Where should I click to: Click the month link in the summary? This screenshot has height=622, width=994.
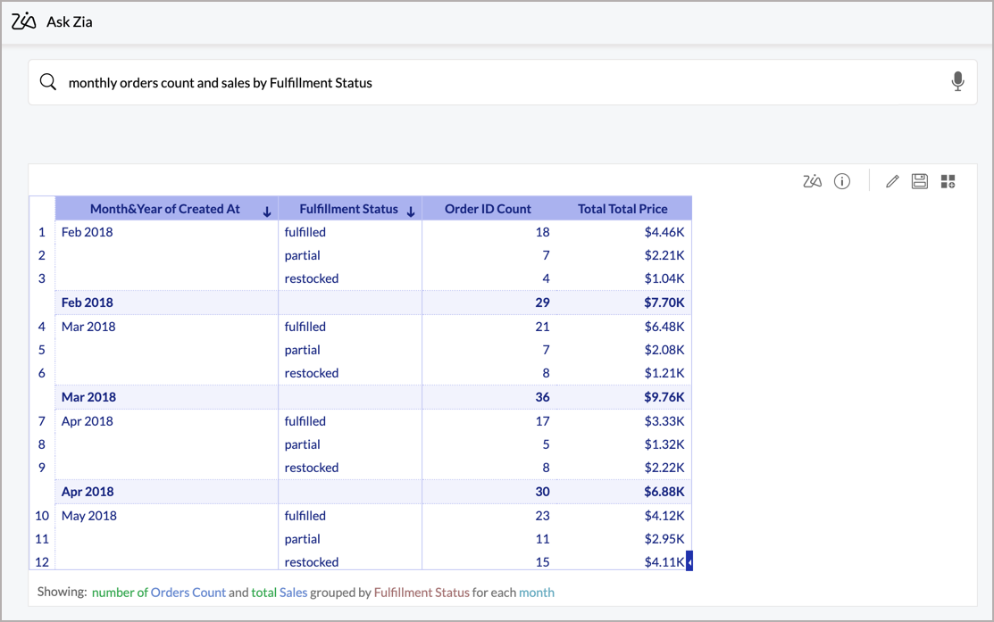click(x=537, y=592)
